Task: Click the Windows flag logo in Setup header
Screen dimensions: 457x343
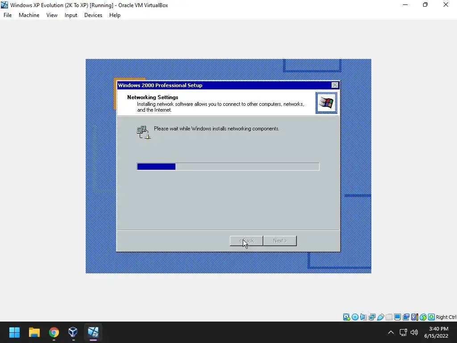Action: click(326, 103)
